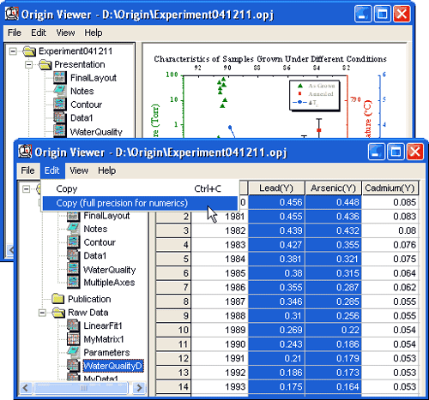Collapse Presentation folder in back window
This screenshot has width=429, height=400.
click(x=28, y=64)
